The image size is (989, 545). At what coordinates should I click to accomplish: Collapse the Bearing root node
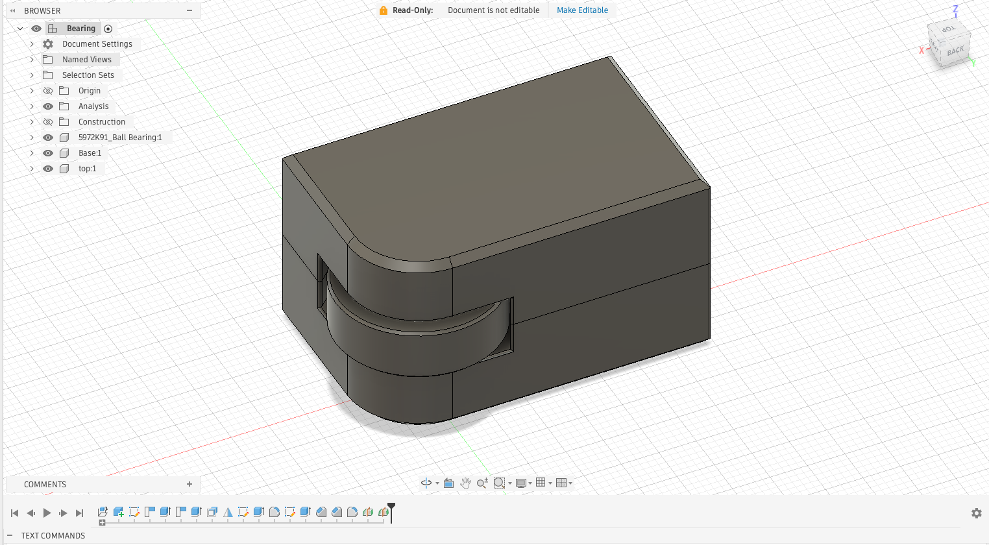[20, 29]
